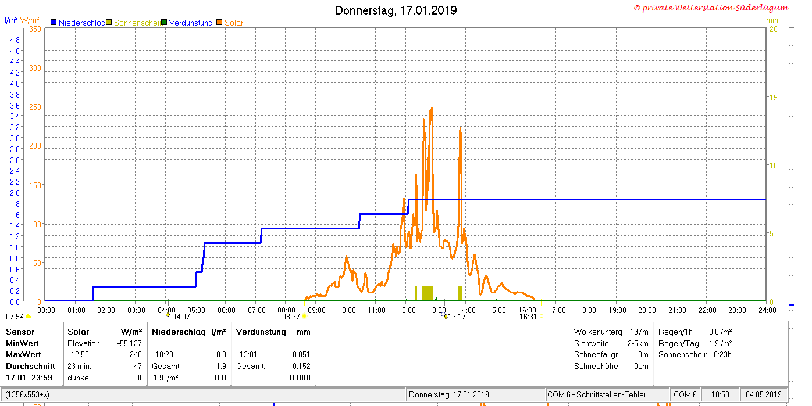Click the moonset icon beside 07:54
Viewport: 812px width, 406px height.
(29, 317)
